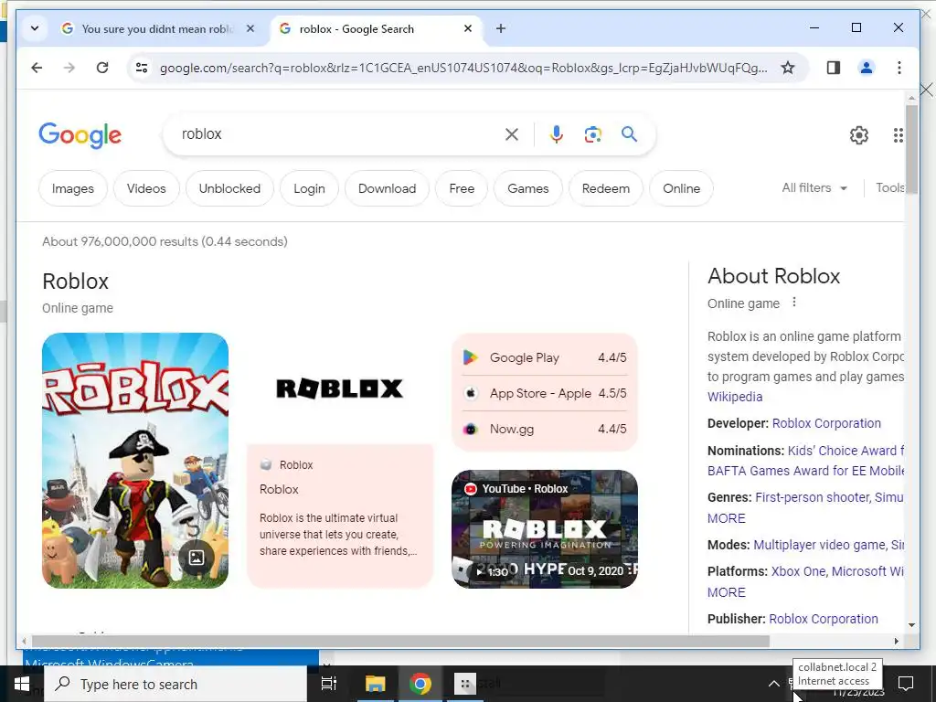
Task: Select the Login filter chip
Action: (x=309, y=188)
